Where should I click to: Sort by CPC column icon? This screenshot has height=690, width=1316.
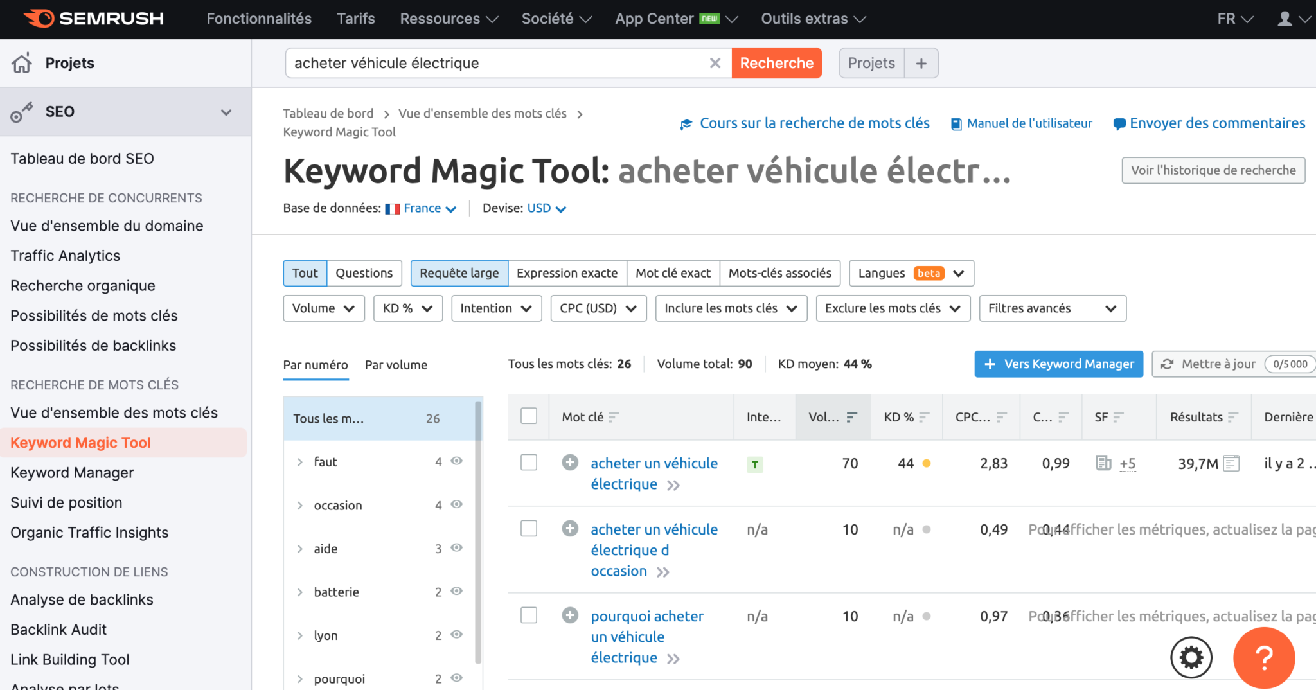pos(1001,417)
